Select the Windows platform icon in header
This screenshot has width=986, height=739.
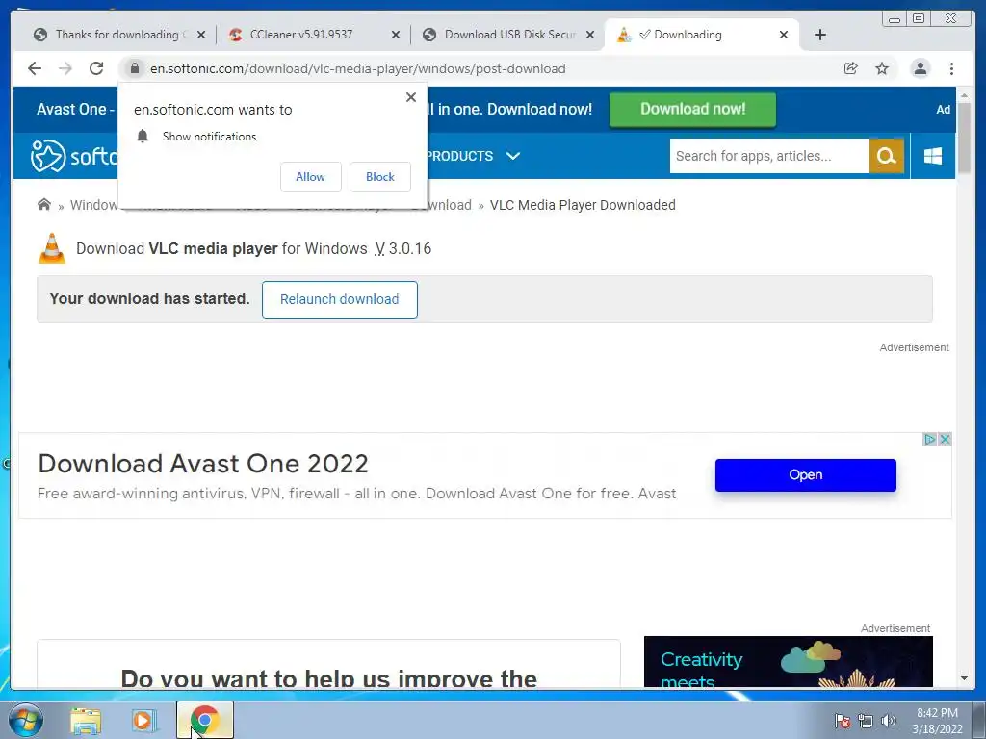[x=933, y=156]
